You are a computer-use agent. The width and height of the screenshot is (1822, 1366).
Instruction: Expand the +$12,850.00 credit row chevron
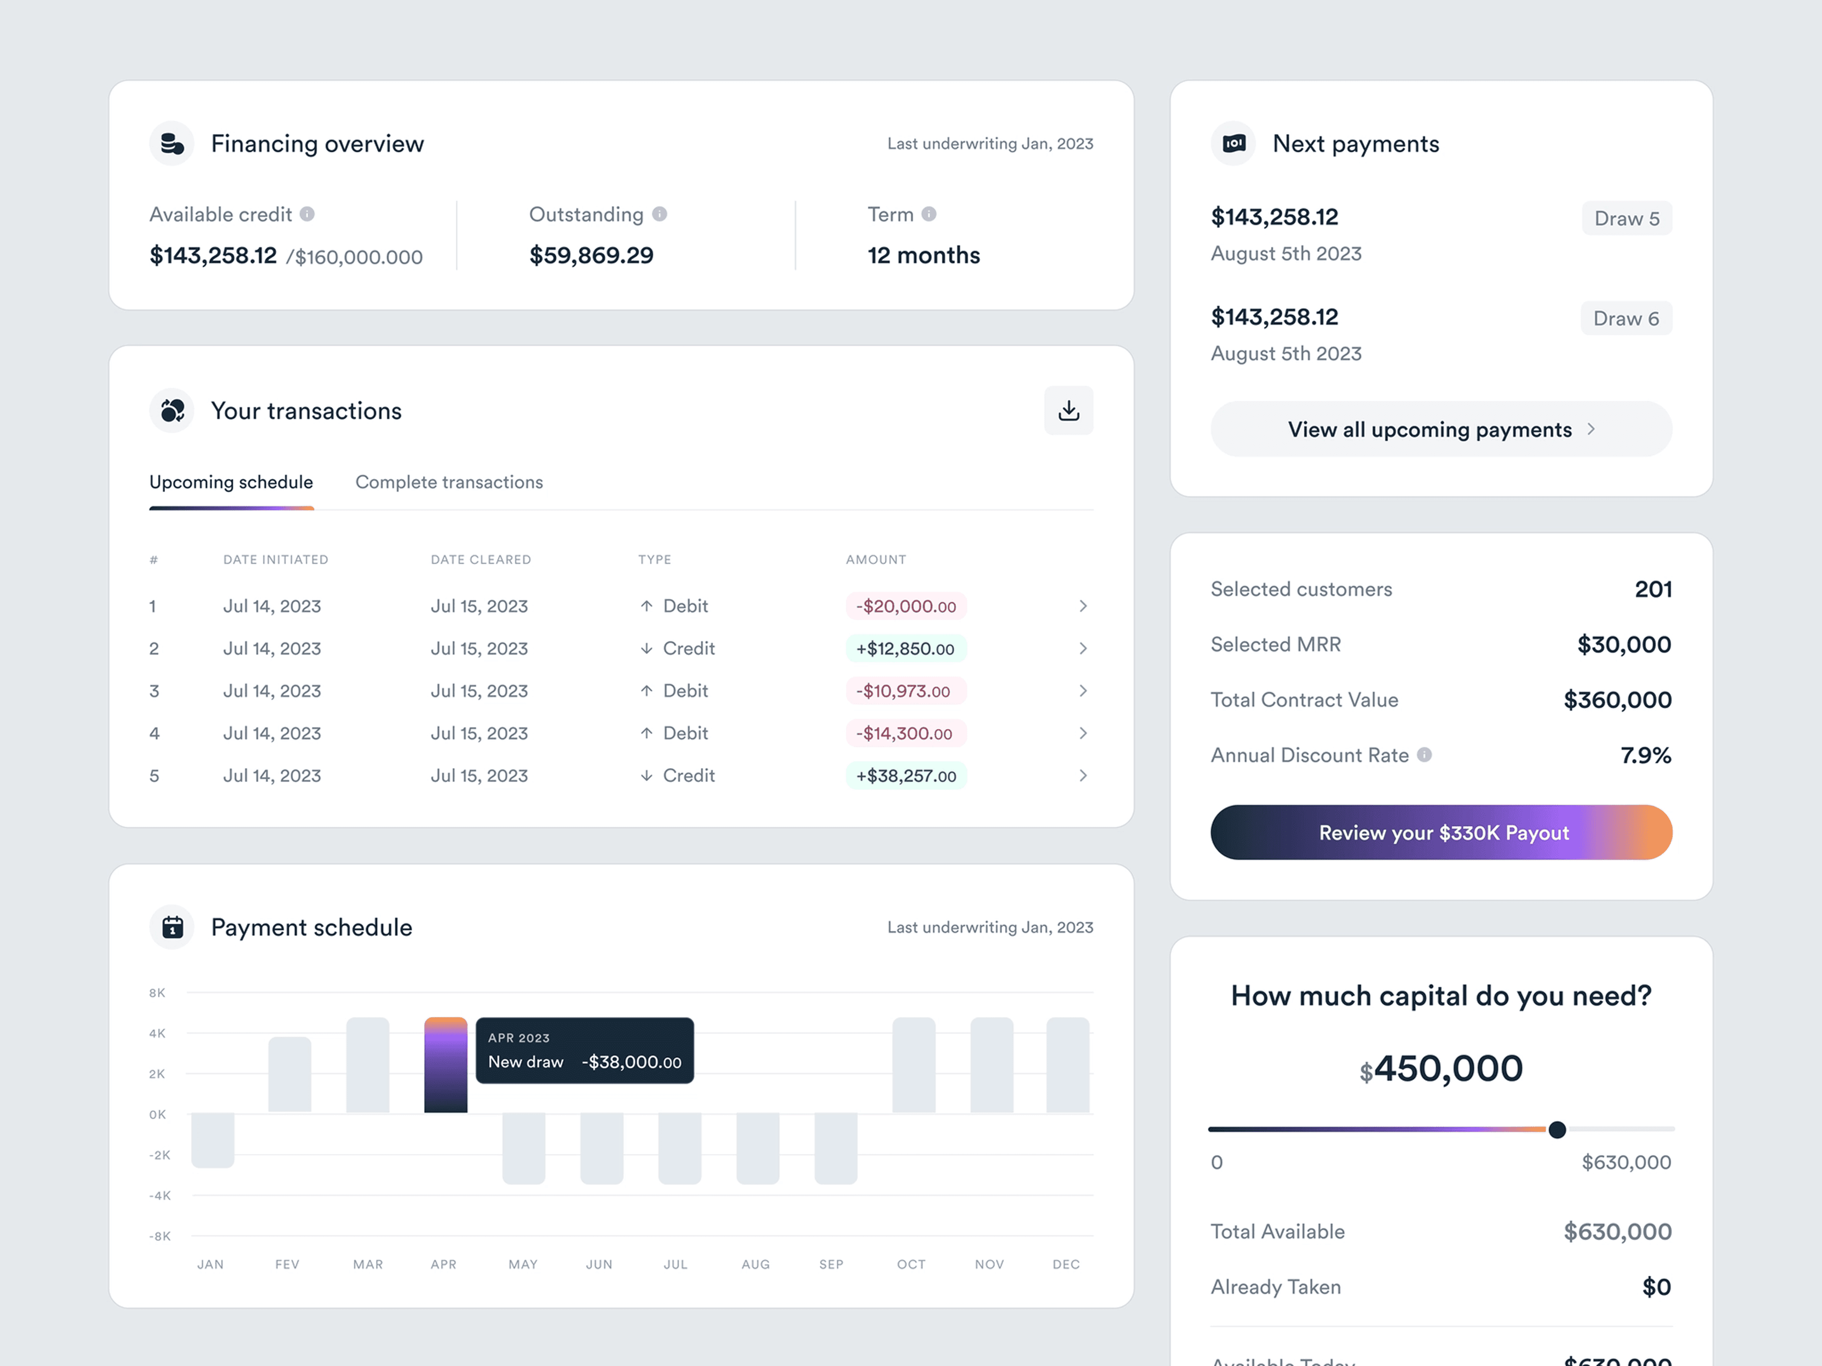click(x=1082, y=648)
